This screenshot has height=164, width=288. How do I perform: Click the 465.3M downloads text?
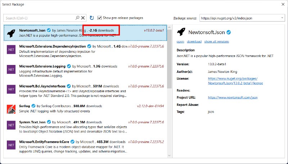click(111, 142)
